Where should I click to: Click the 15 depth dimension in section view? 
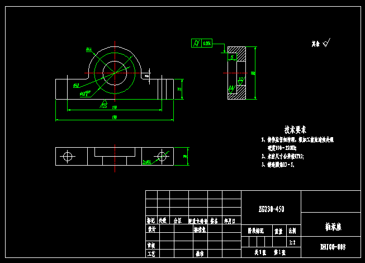232,57
